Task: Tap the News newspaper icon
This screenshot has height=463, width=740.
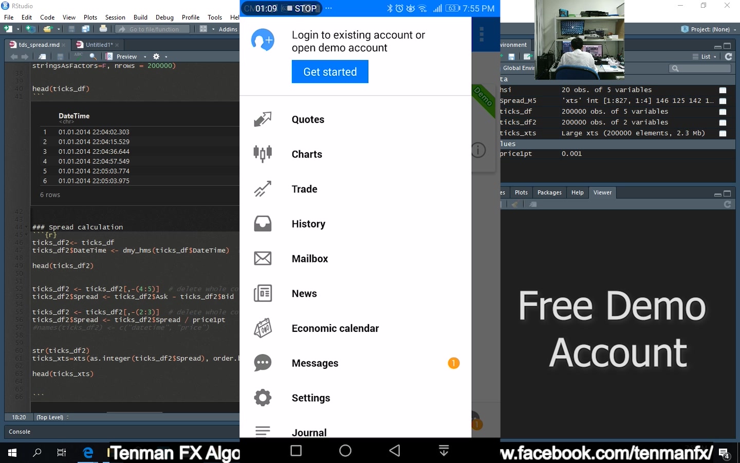Action: click(263, 293)
